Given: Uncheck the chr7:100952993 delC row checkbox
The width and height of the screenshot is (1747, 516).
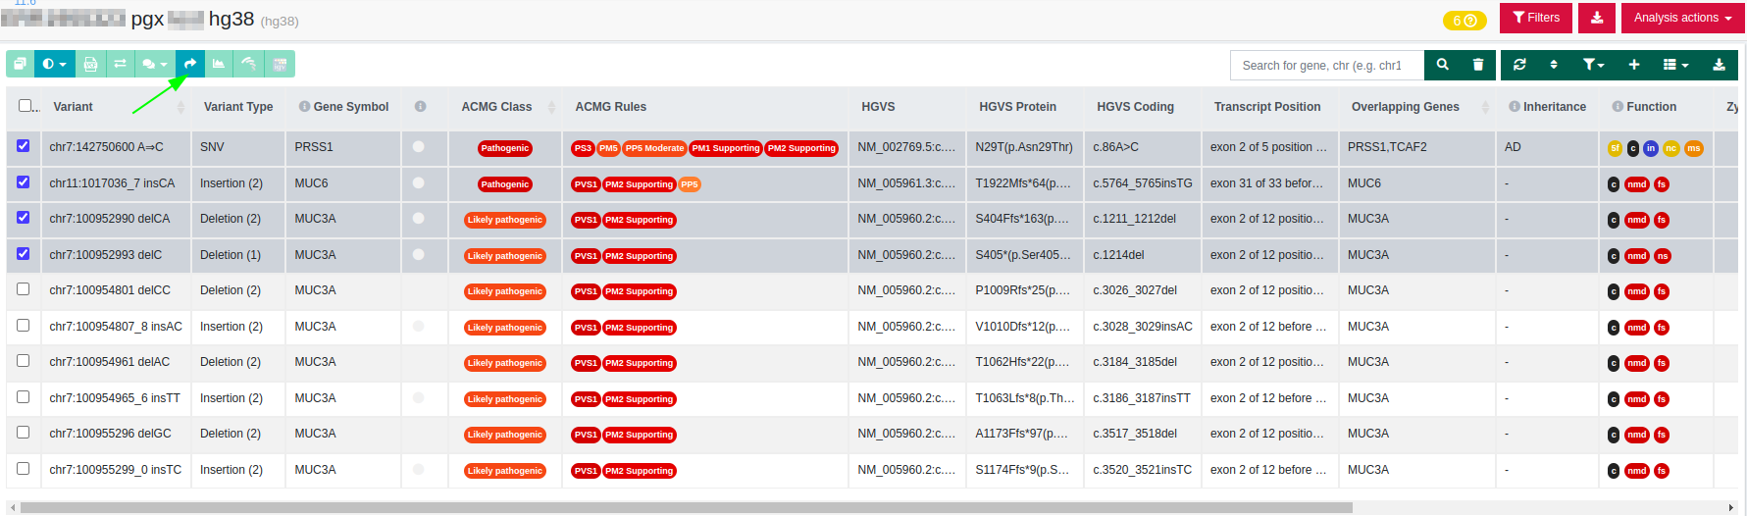Looking at the screenshot, I should 24,254.
